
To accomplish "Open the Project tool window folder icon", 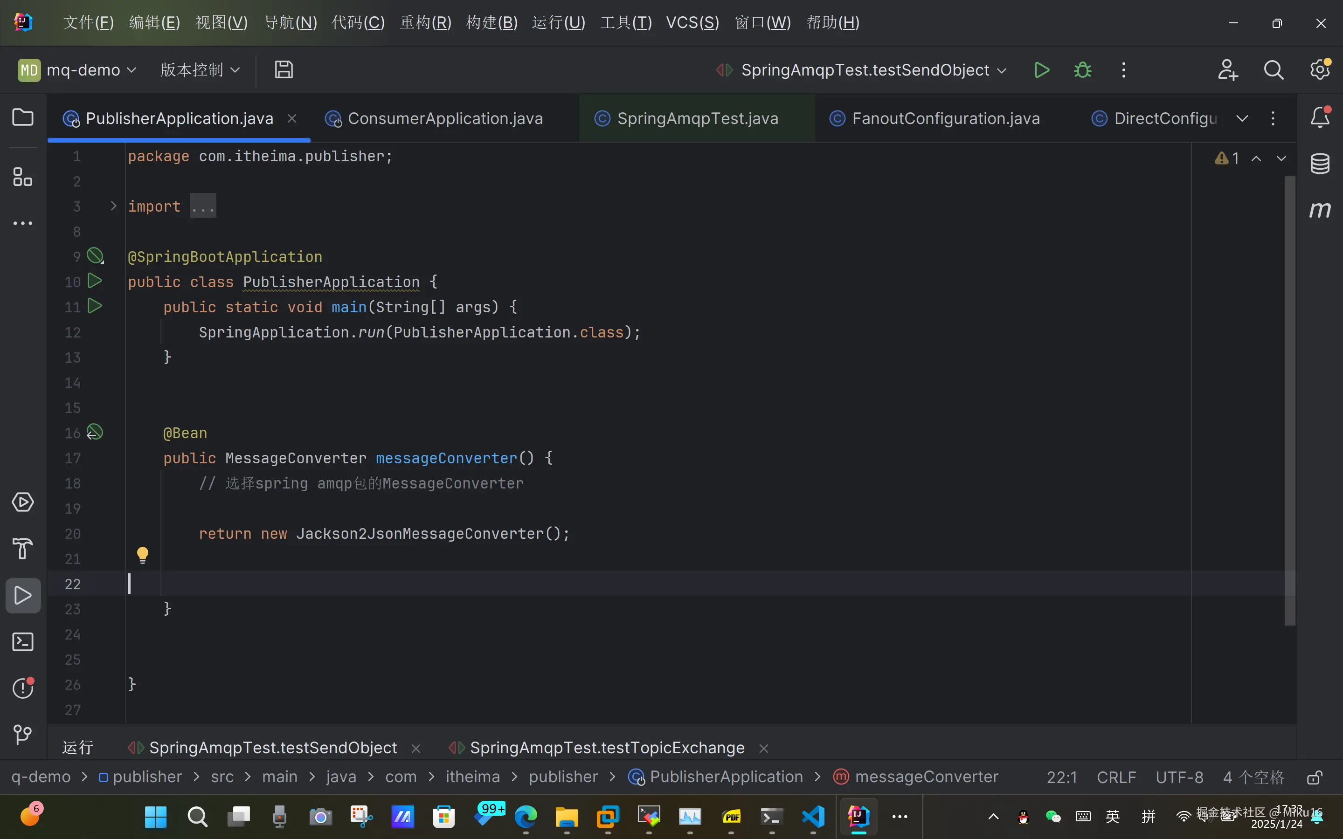I will point(23,117).
